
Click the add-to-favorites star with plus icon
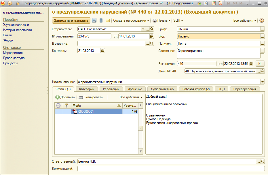[x=199, y=3]
